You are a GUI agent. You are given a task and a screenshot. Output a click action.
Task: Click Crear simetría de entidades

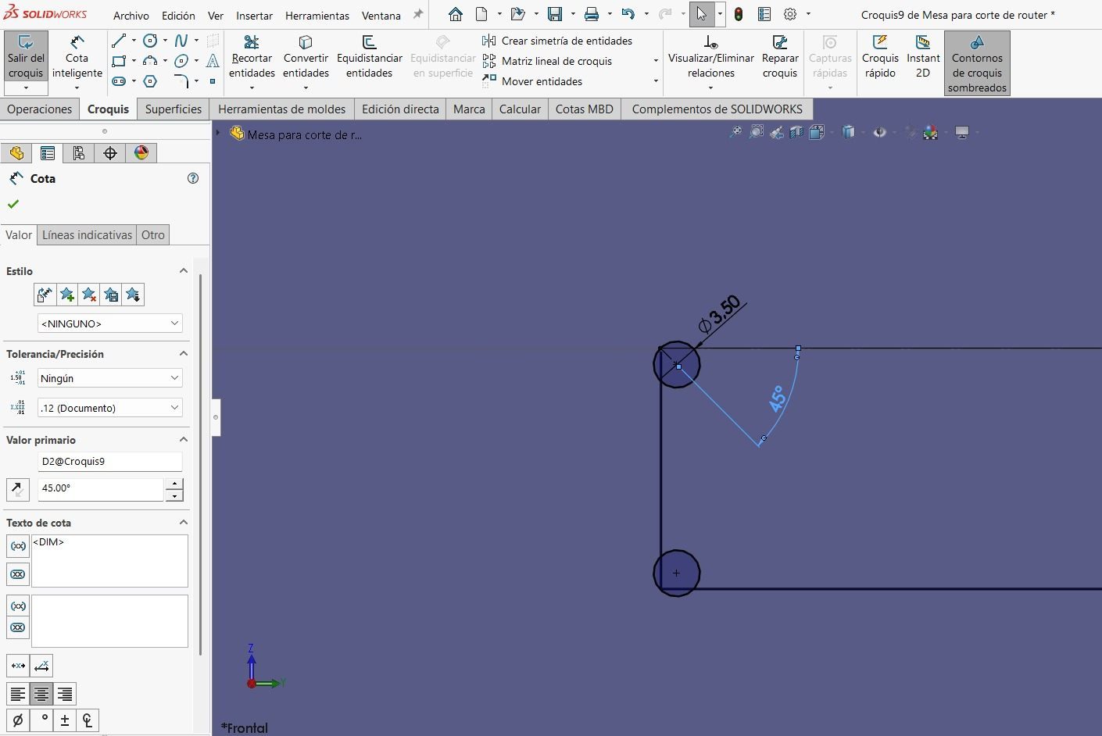click(557, 41)
